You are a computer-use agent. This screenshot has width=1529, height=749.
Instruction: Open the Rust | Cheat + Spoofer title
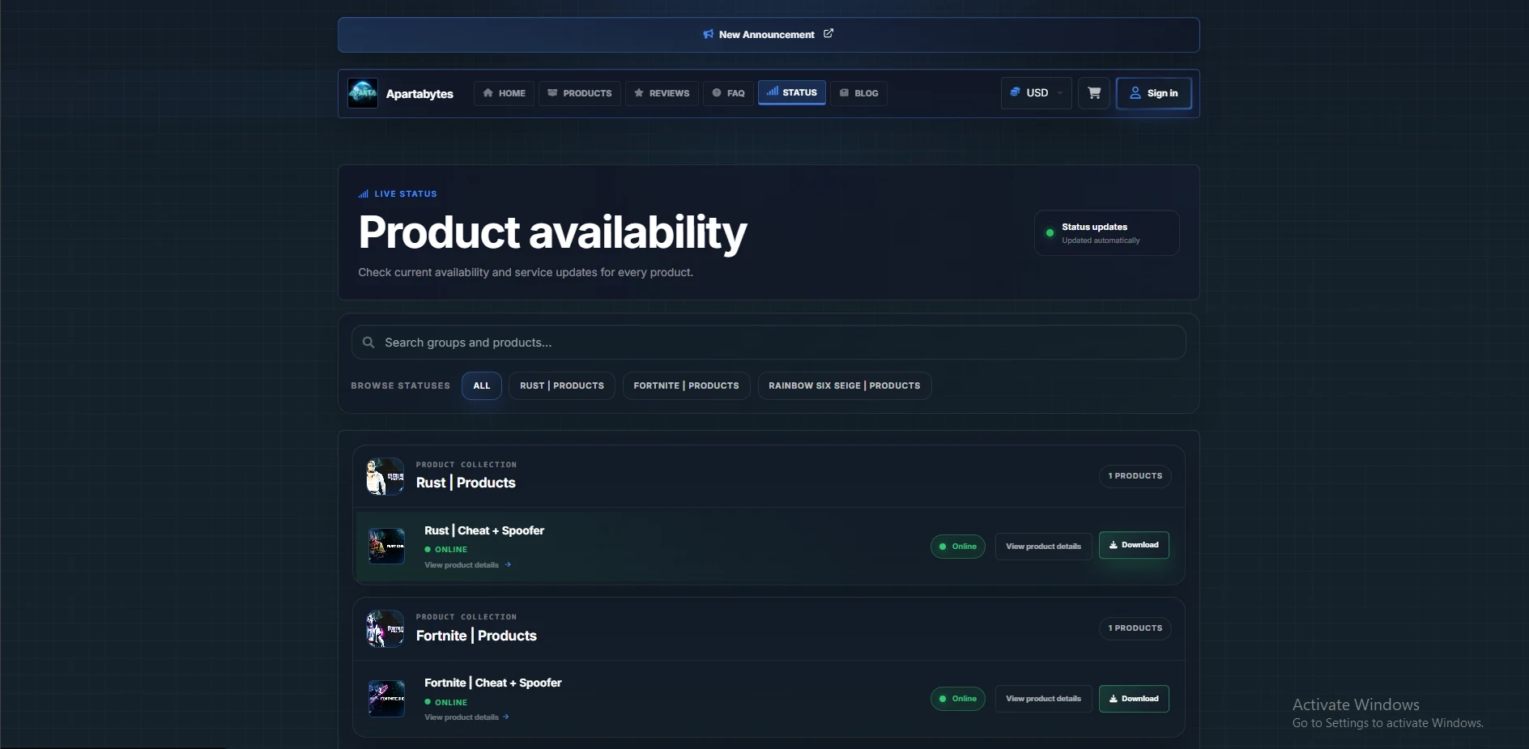click(484, 530)
